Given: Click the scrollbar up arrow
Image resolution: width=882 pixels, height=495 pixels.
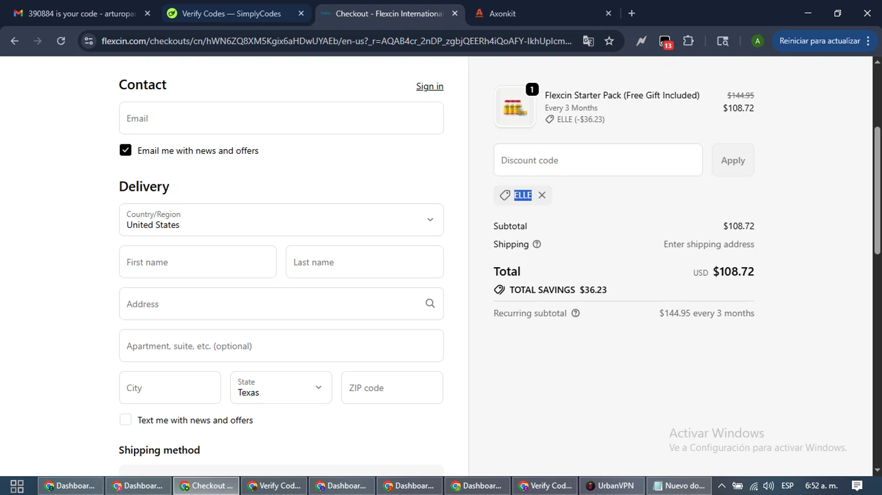Looking at the screenshot, I should [877, 61].
